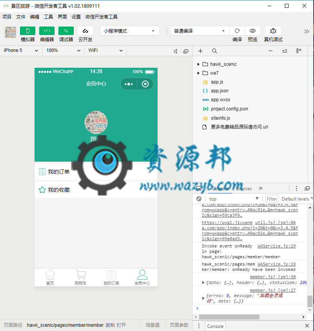The width and height of the screenshot is (314, 331).
Task: Open the 设置 menu
Action: (76, 17)
